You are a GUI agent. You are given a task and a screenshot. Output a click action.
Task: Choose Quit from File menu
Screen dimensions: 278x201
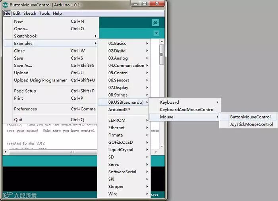pyautogui.click(x=50, y=120)
